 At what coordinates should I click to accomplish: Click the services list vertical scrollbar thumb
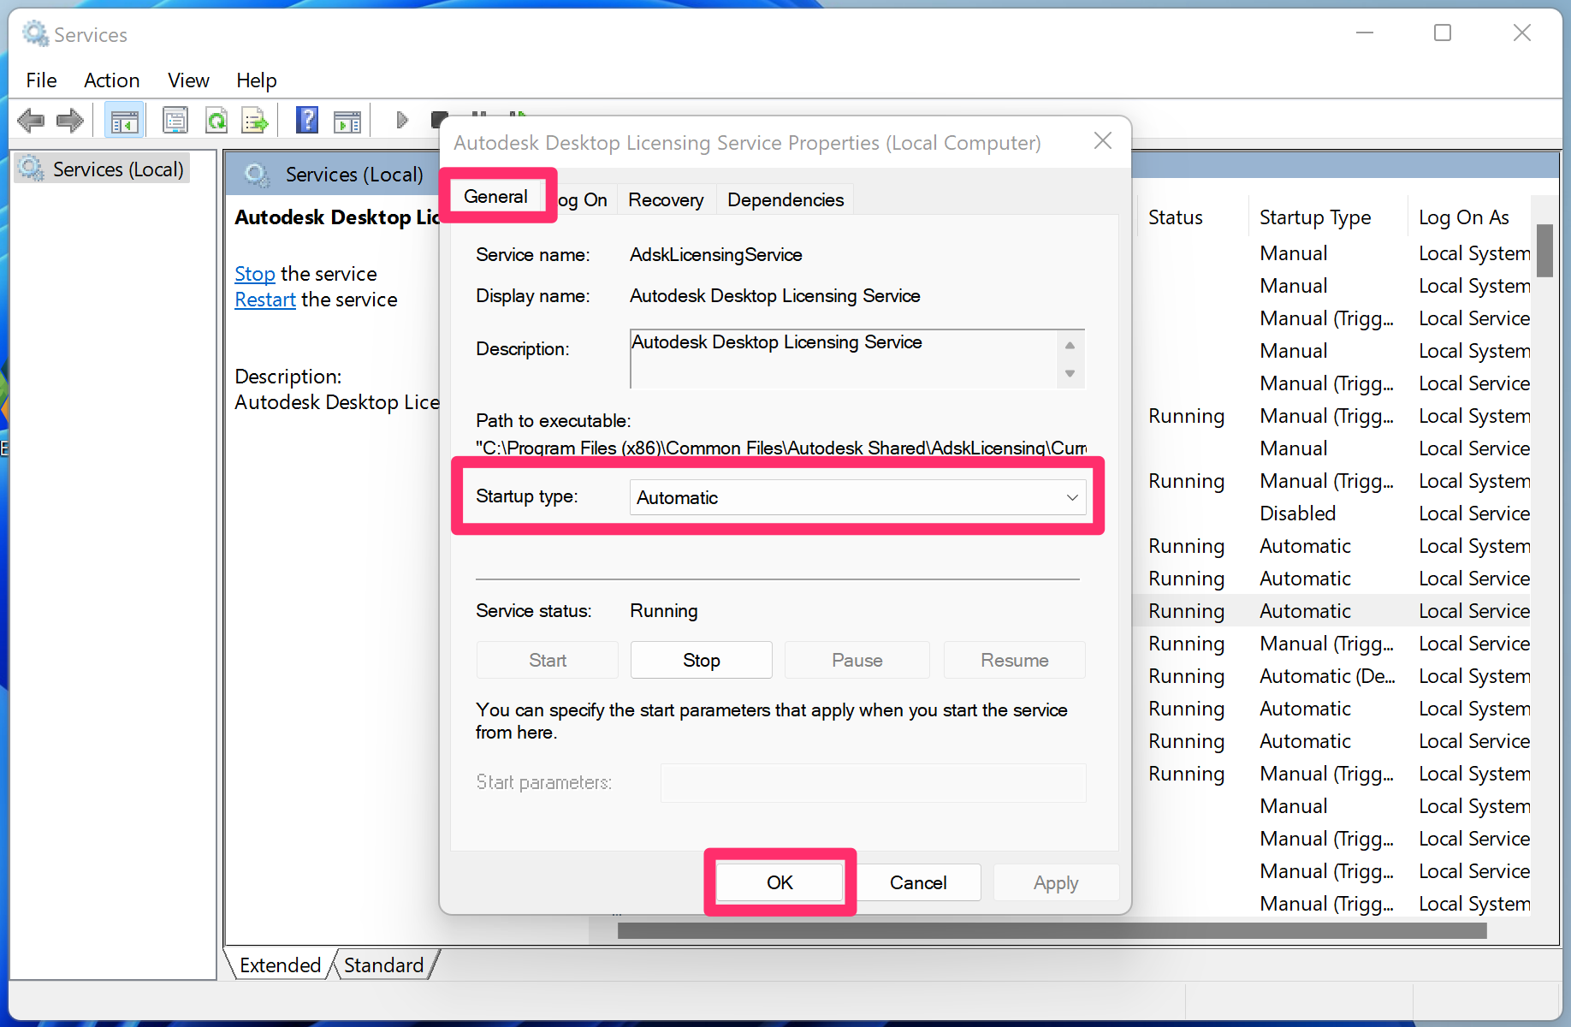coord(1544,250)
